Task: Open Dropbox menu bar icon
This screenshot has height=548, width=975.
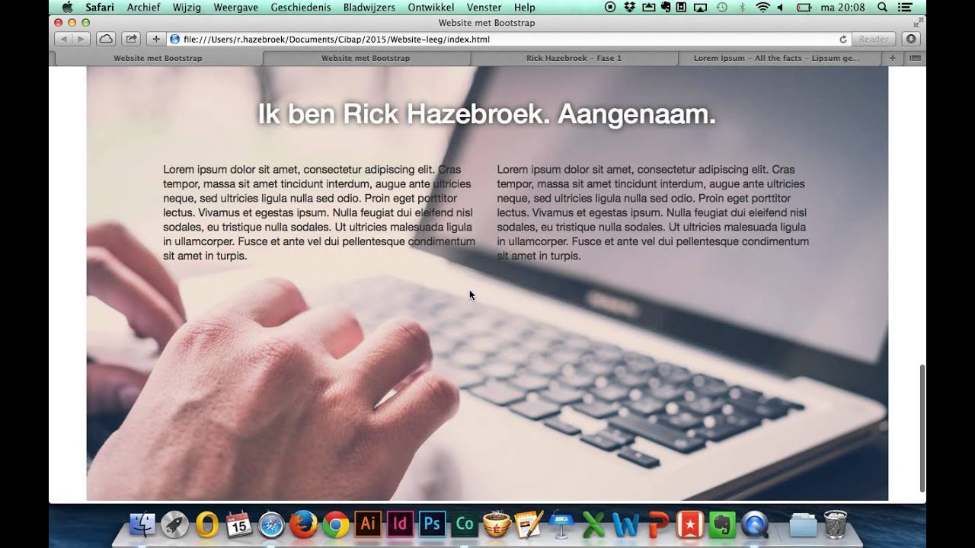Action: pos(629,7)
